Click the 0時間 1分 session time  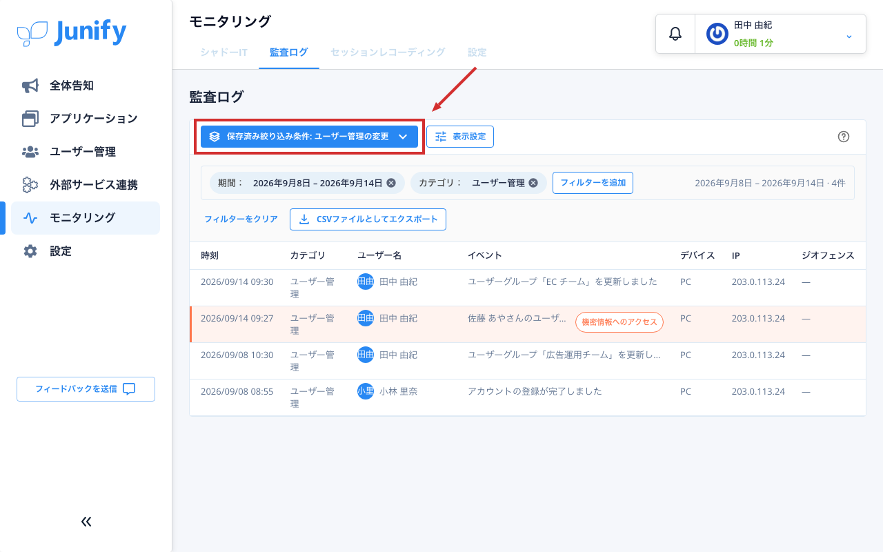coord(753,43)
